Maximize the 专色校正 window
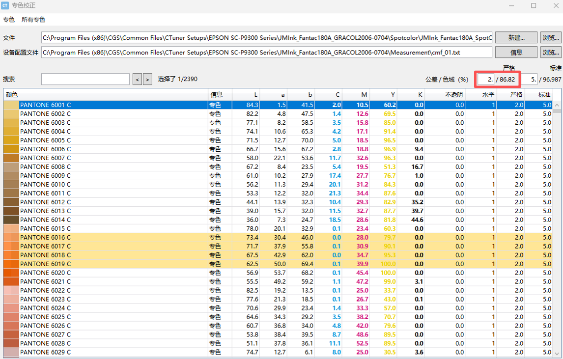 point(534,5)
